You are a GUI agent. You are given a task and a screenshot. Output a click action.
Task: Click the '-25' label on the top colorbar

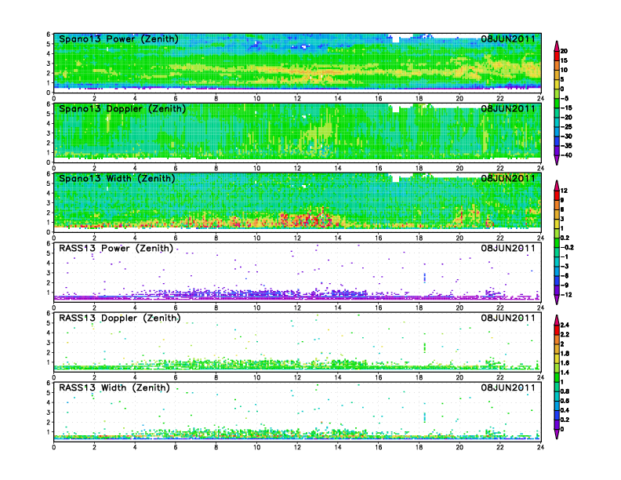coord(566,127)
